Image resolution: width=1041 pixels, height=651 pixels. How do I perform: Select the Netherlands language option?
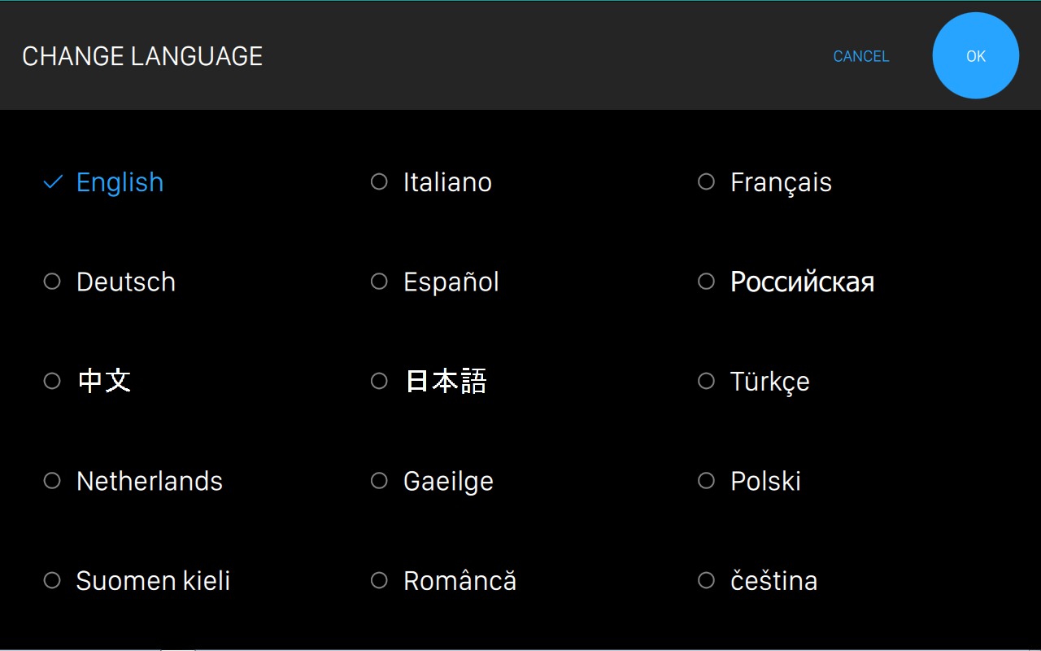(52, 481)
